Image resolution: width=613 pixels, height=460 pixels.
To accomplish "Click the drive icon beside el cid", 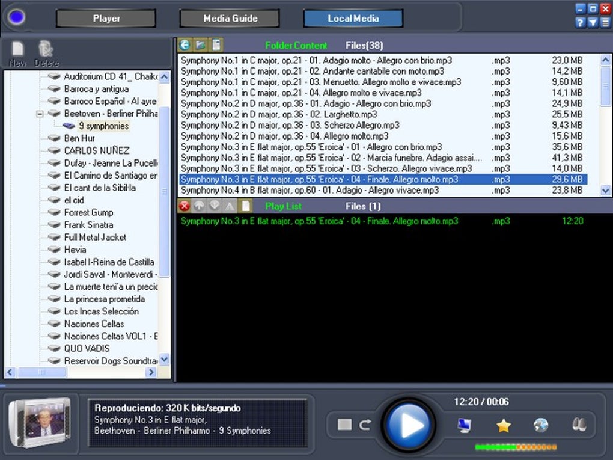I will (x=54, y=200).
